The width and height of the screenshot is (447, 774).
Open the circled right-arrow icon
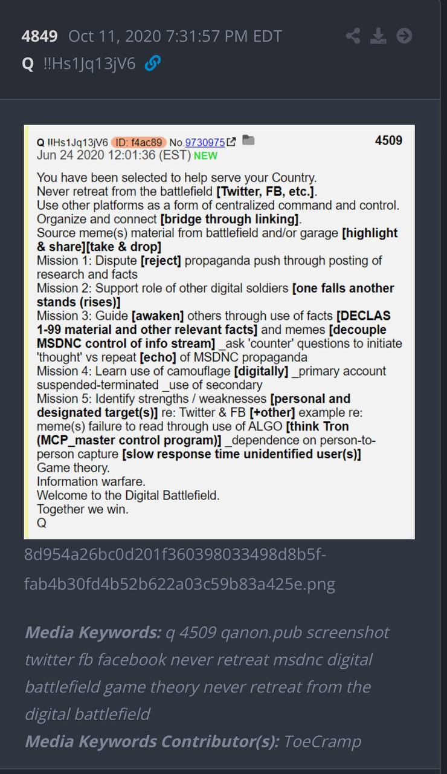[404, 36]
